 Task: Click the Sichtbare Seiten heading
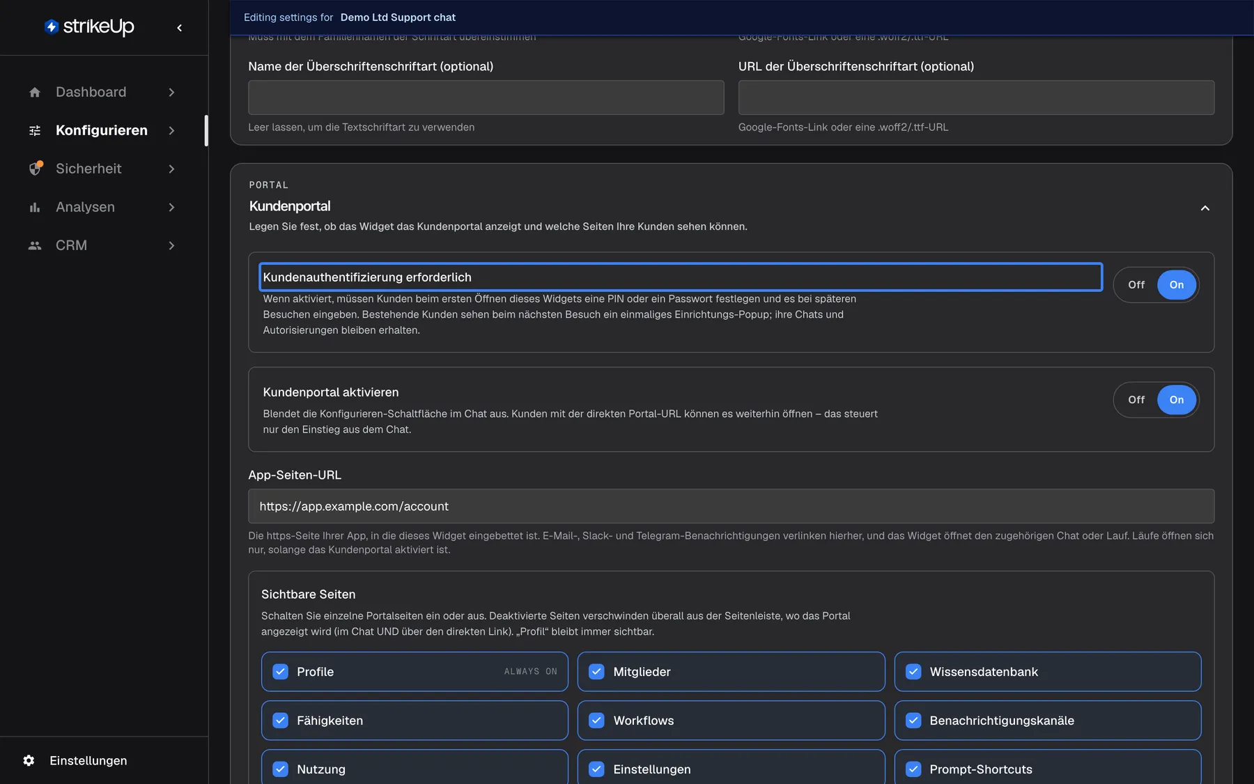[x=308, y=594]
